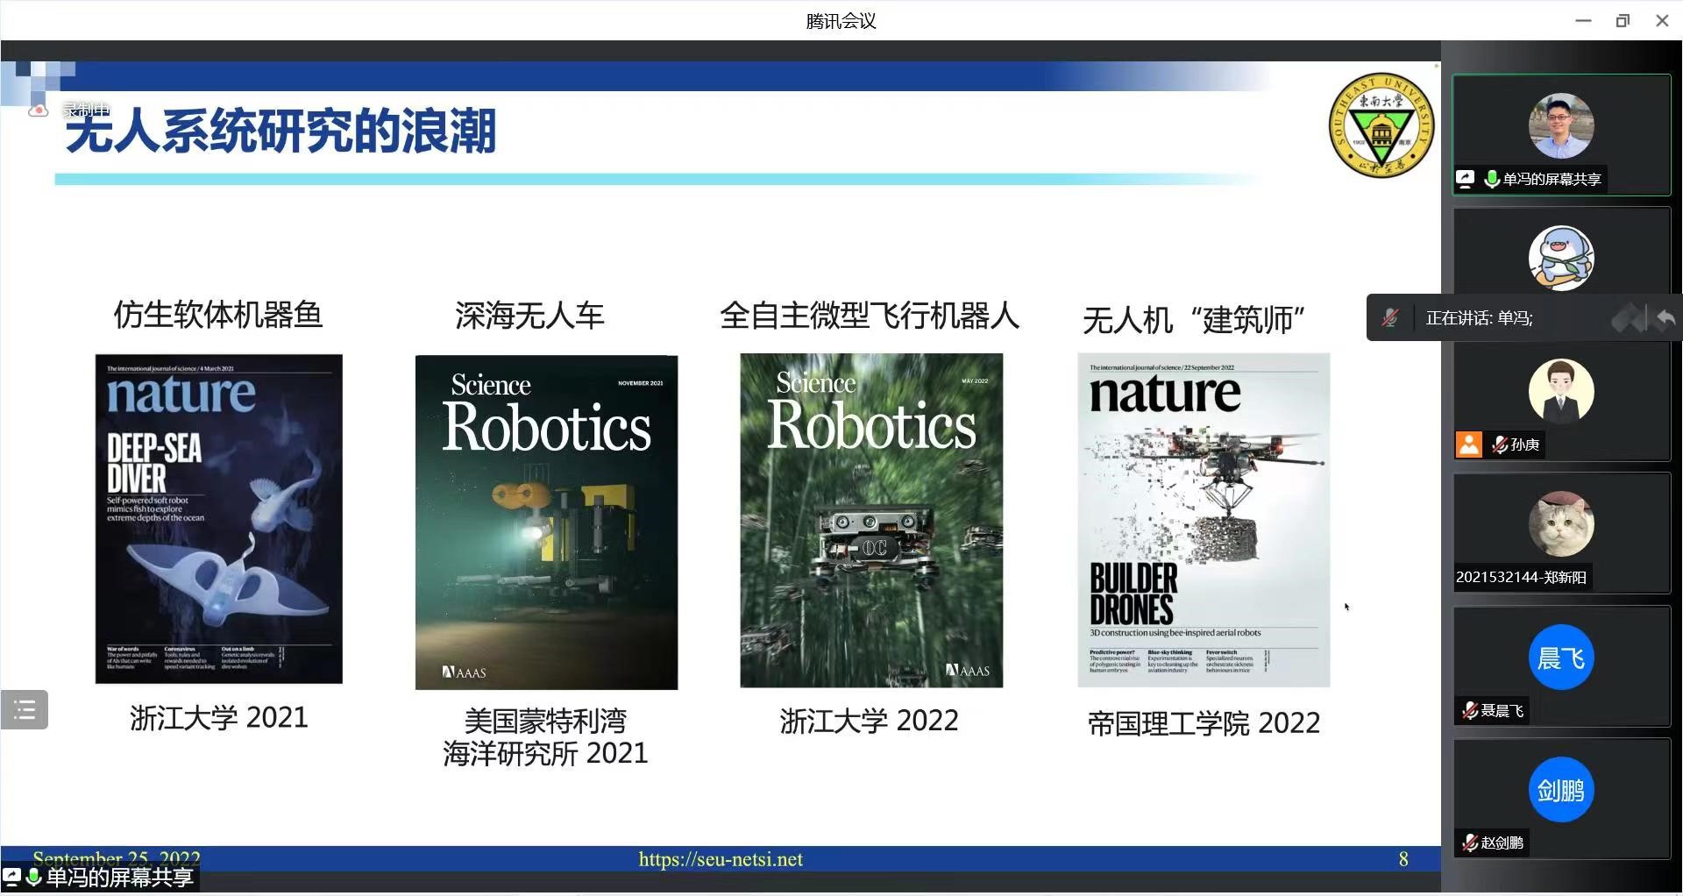
Task: Click the return arrow on the speaking bar
Action: click(1665, 318)
